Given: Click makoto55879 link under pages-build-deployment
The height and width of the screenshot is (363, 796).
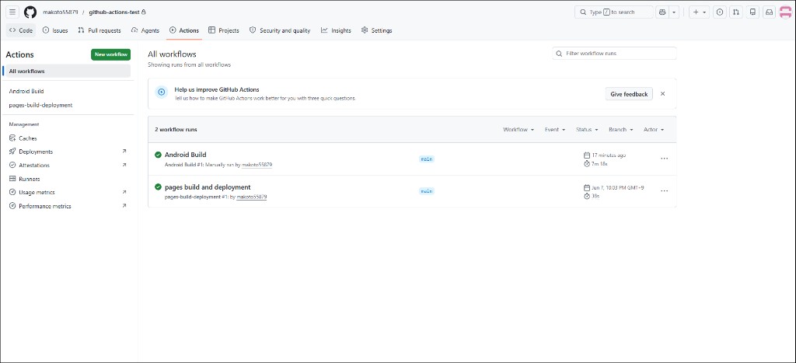Looking at the screenshot, I should point(252,197).
